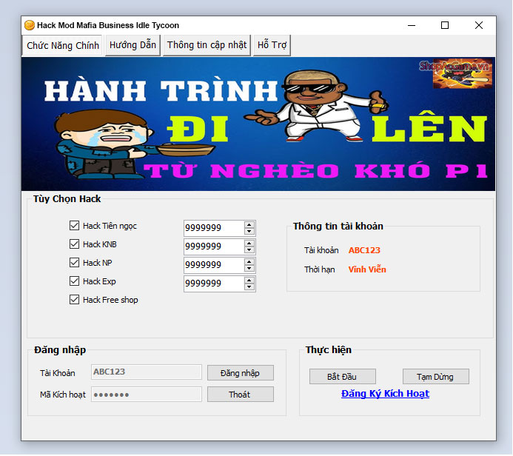
Task: Click the Hack NP number field
Action: click(213, 265)
